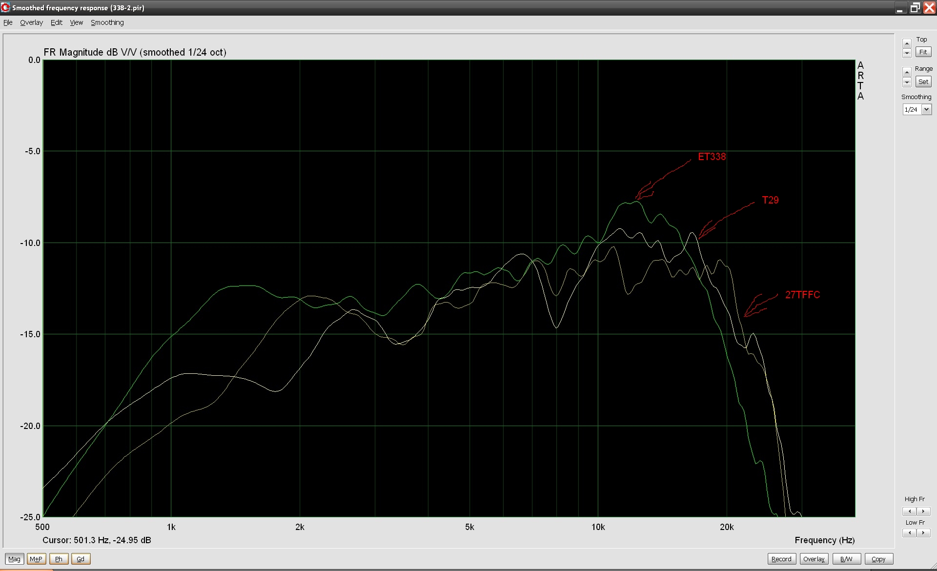This screenshot has width=937, height=571.
Task: Move Low Fr limit right
Action: [x=923, y=533]
